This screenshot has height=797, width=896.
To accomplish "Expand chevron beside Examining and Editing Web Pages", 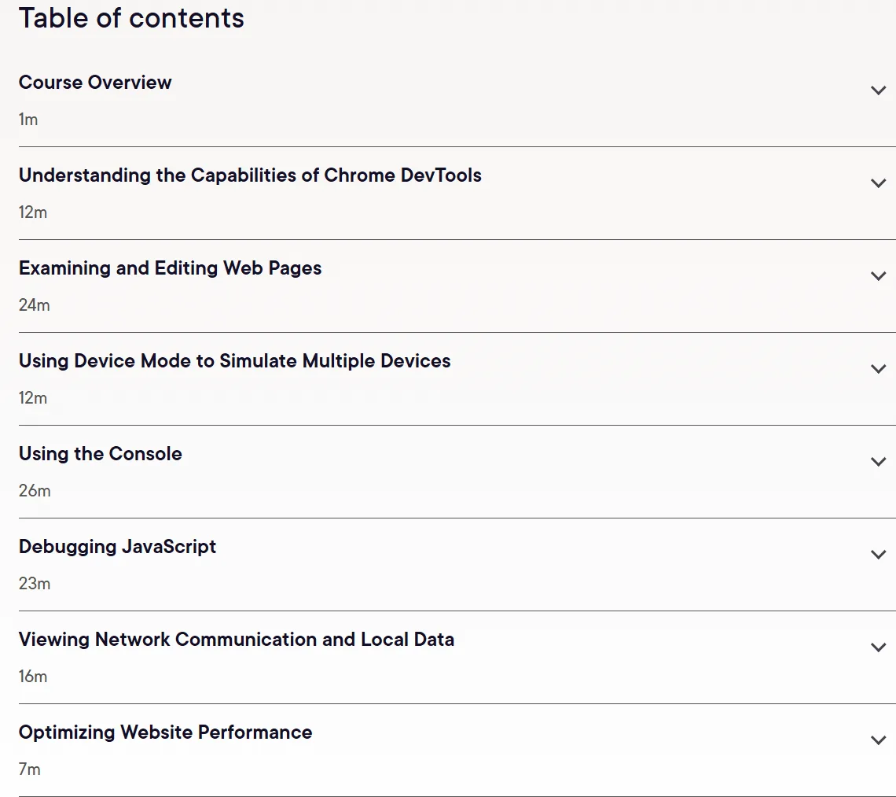I will 878,276.
